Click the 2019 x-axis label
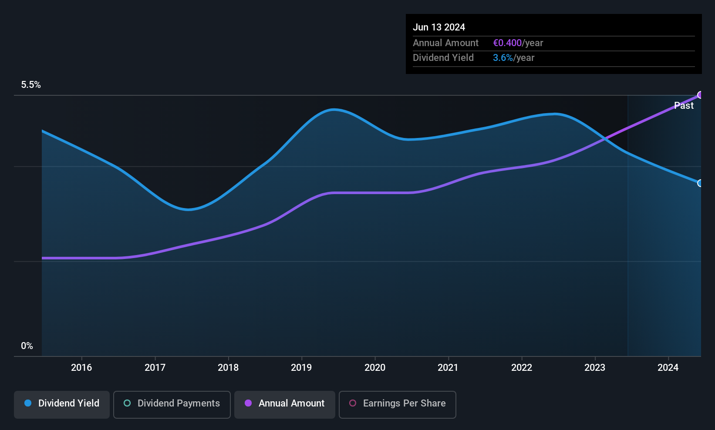 point(301,367)
